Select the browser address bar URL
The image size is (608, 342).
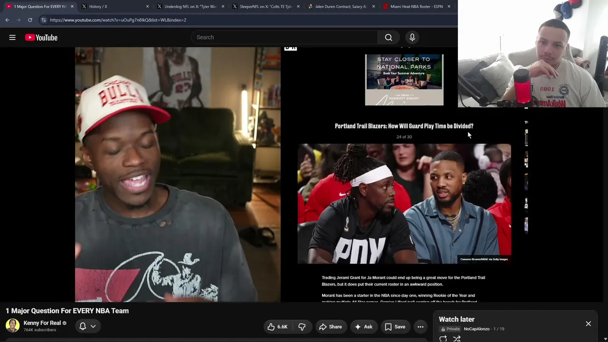pyautogui.click(x=118, y=20)
